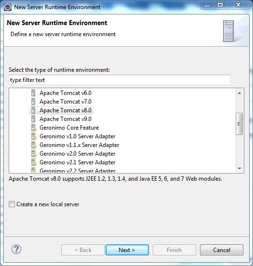This screenshot has height=266, width=253.
Task: Select Geronimo v1.0 Server Adapter
Action: coord(78,136)
